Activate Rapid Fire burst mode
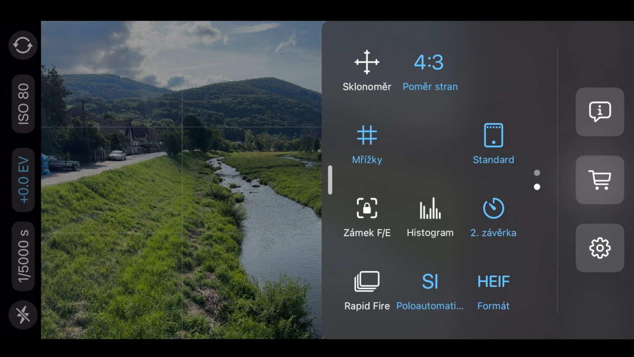This screenshot has width=634, height=357. [366, 290]
